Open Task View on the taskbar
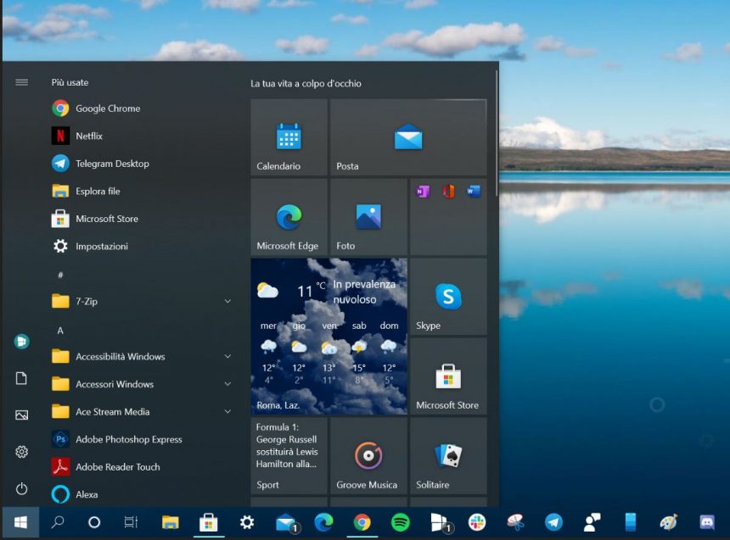The width and height of the screenshot is (730, 540). (132, 522)
